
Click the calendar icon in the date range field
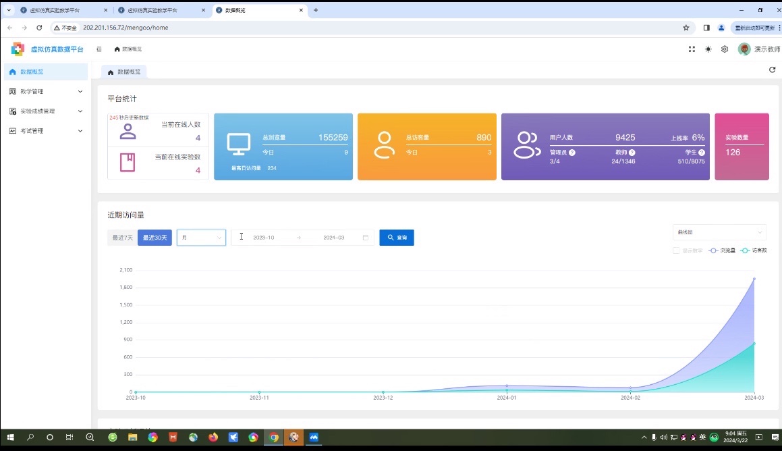(x=366, y=238)
